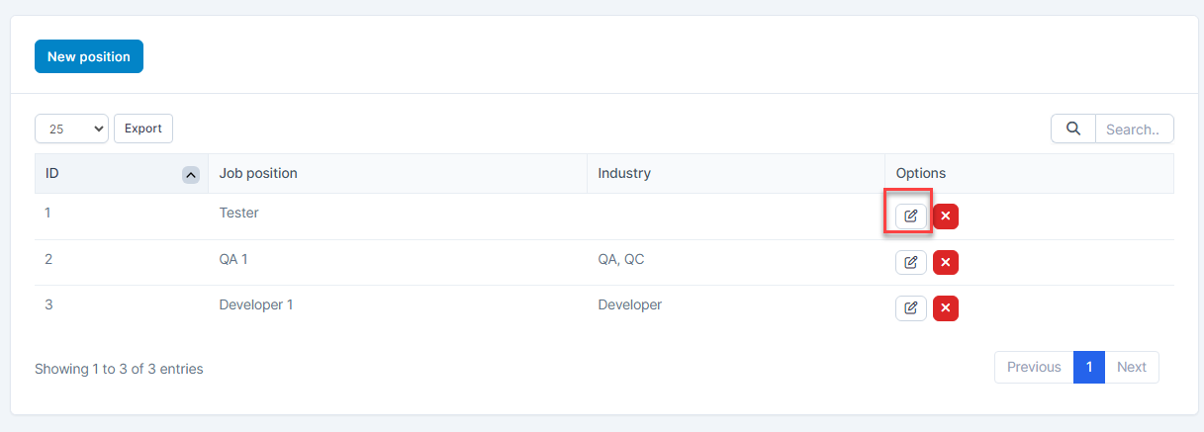
Task: Sort by Industry column header
Action: [x=624, y=173]
